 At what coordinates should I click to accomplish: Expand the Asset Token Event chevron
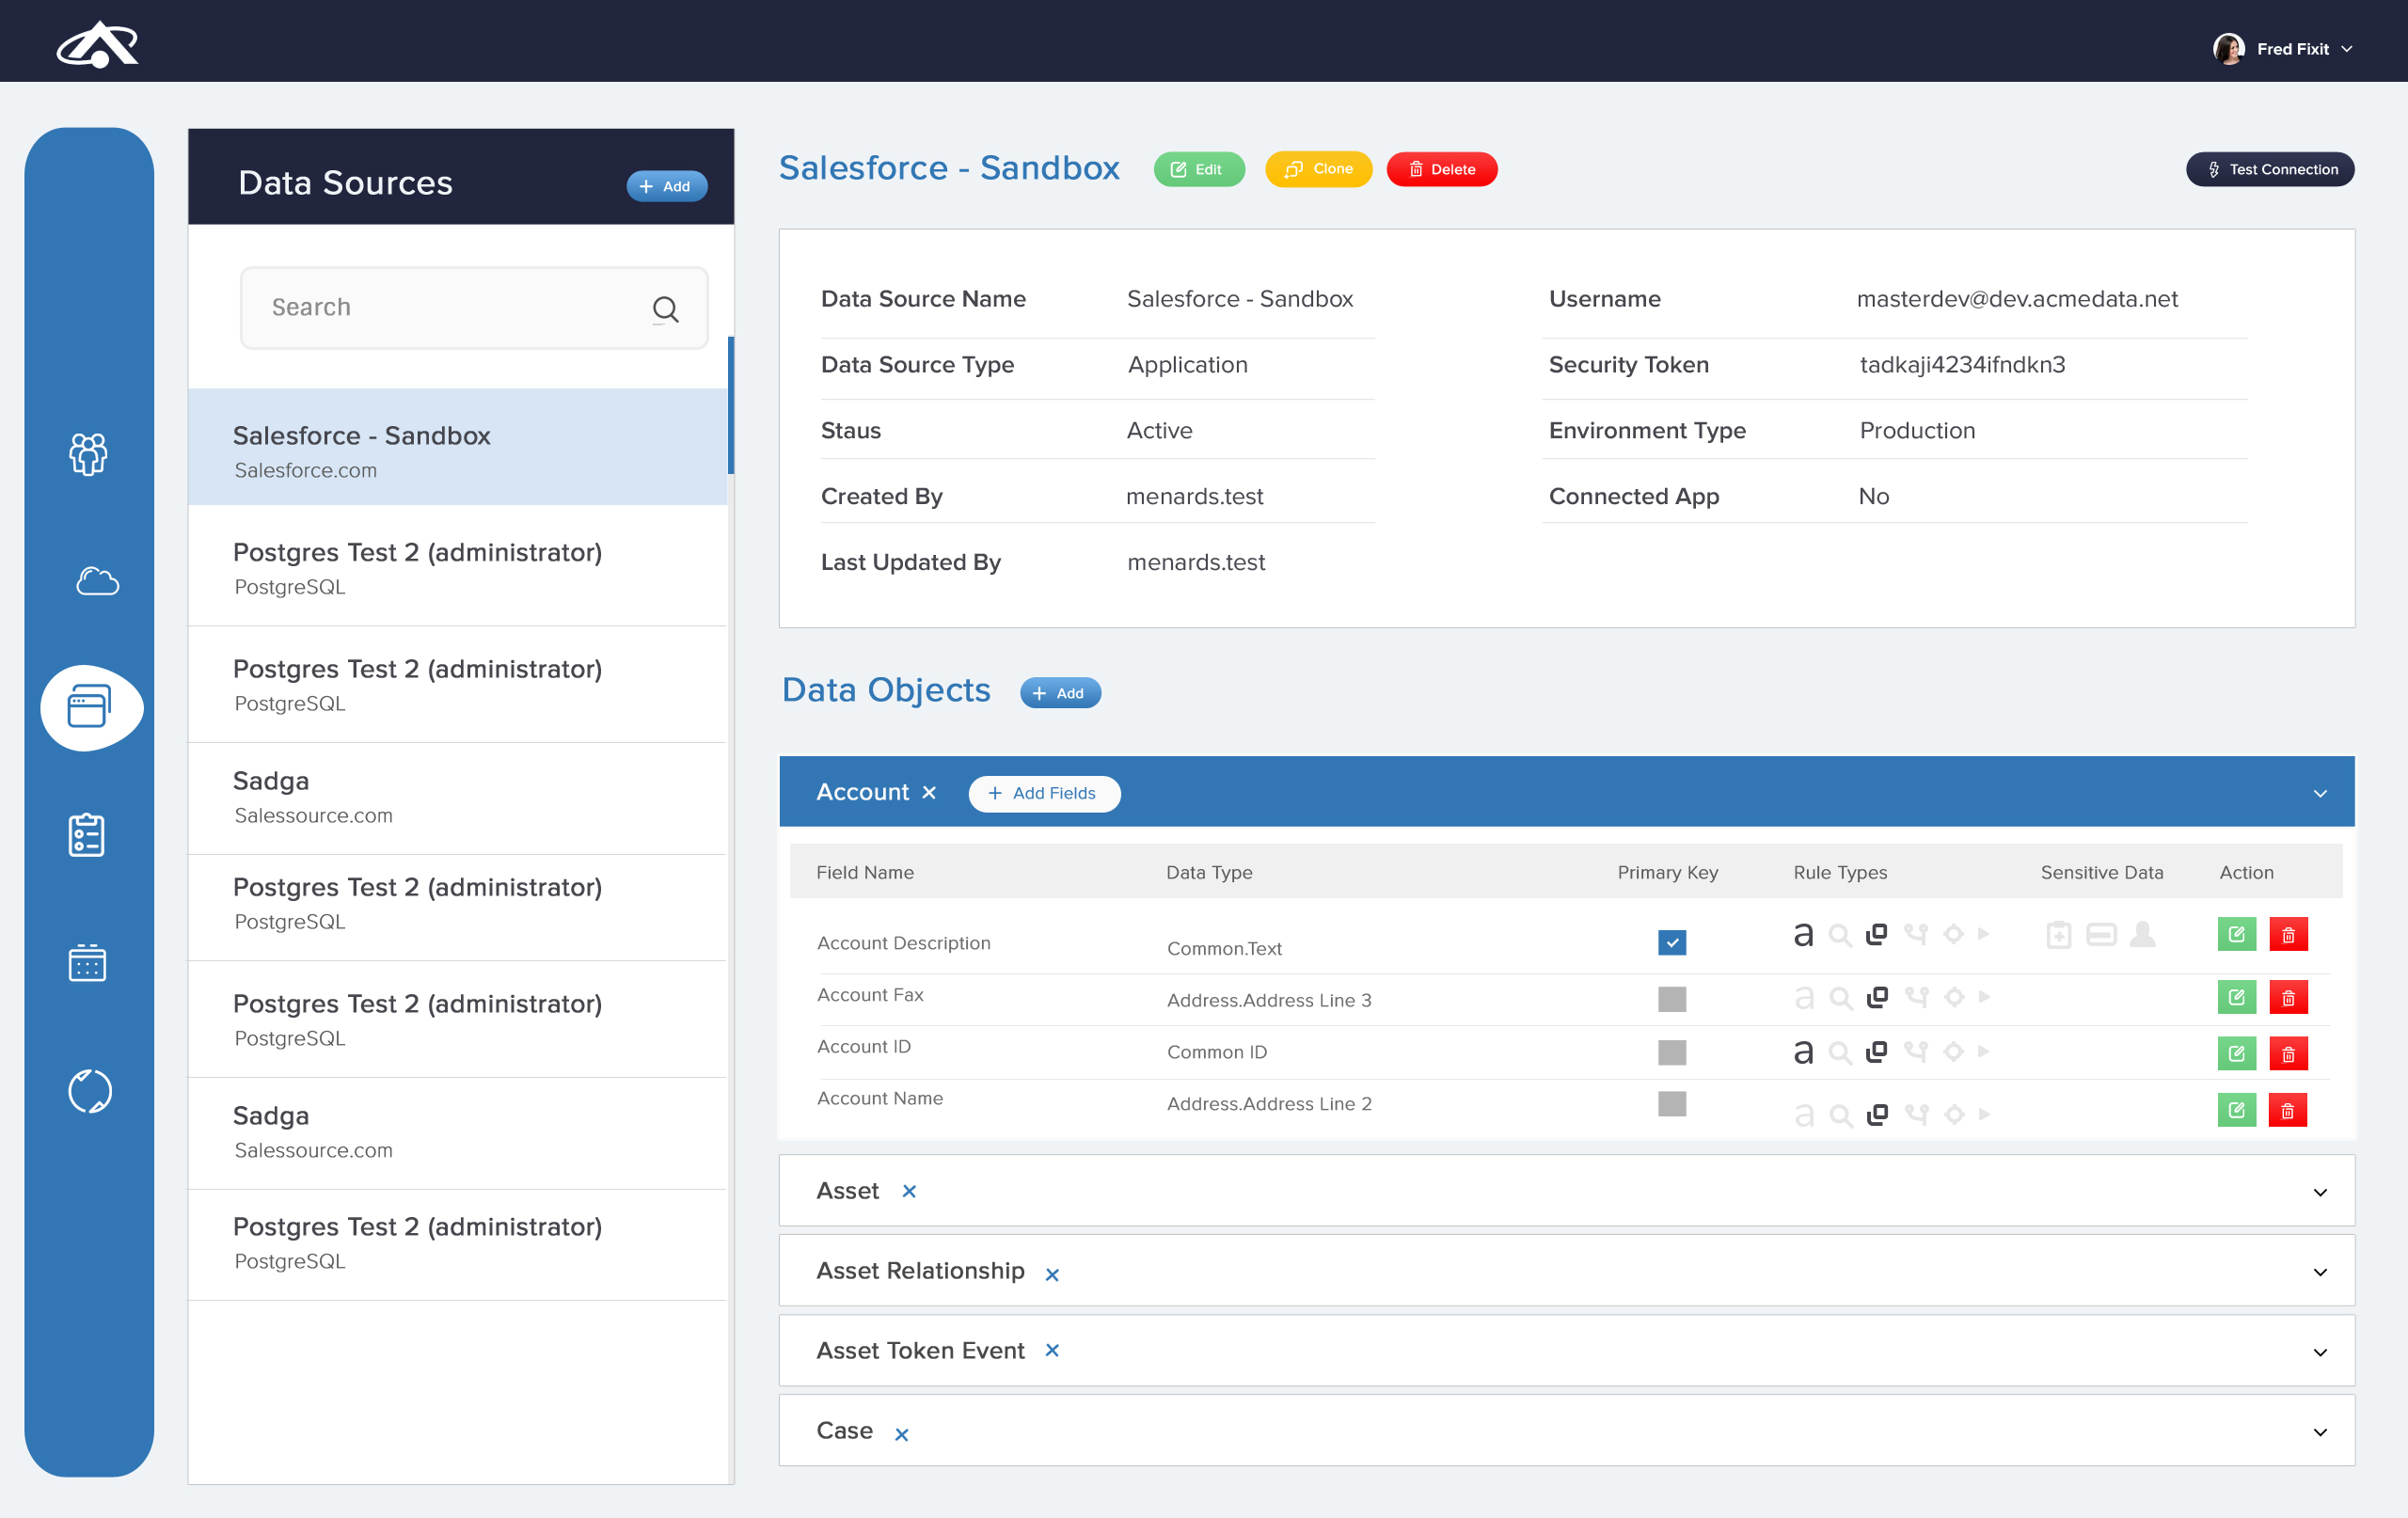(x=2320, y=1352)
